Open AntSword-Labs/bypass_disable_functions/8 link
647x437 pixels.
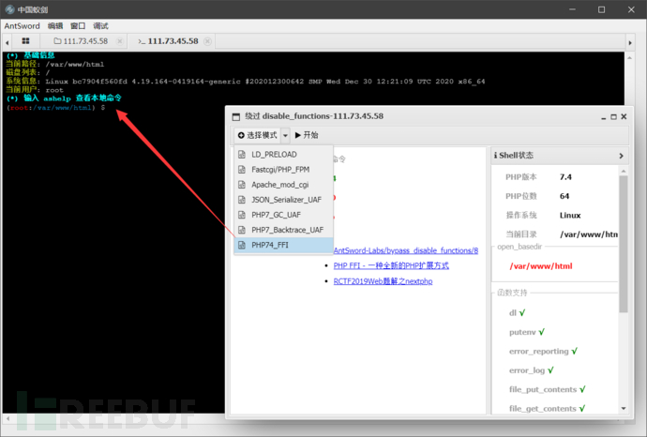[406, 250]
